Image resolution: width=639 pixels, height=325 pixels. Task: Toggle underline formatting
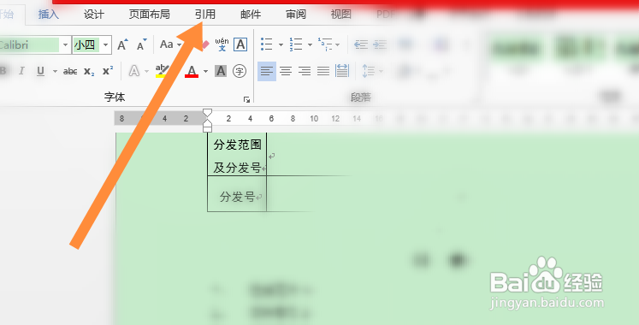(x=40, y=71)
